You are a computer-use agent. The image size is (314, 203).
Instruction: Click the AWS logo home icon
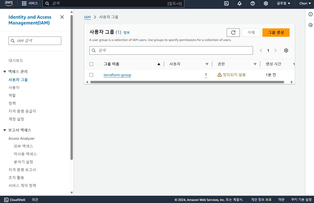click(9, 3)
